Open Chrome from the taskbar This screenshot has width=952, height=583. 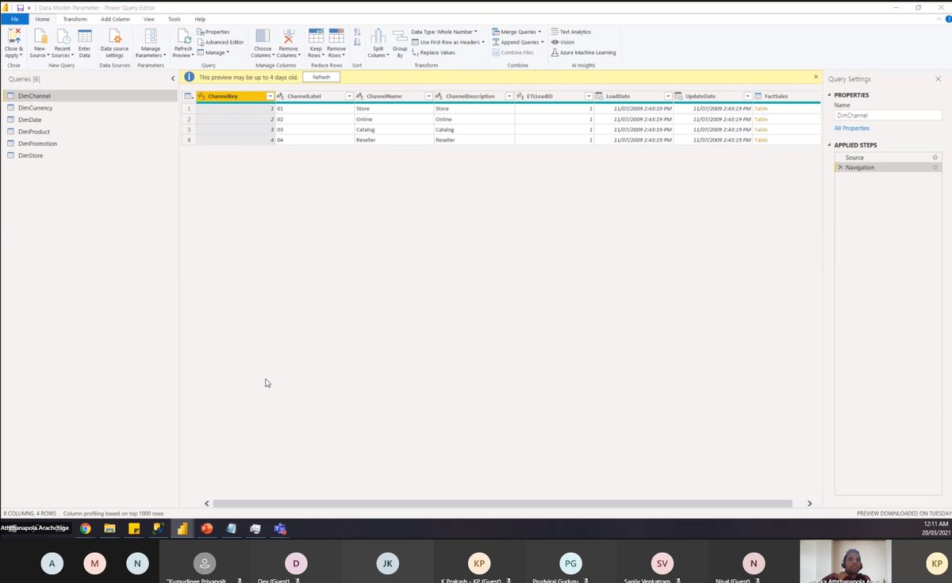(85, 528)
